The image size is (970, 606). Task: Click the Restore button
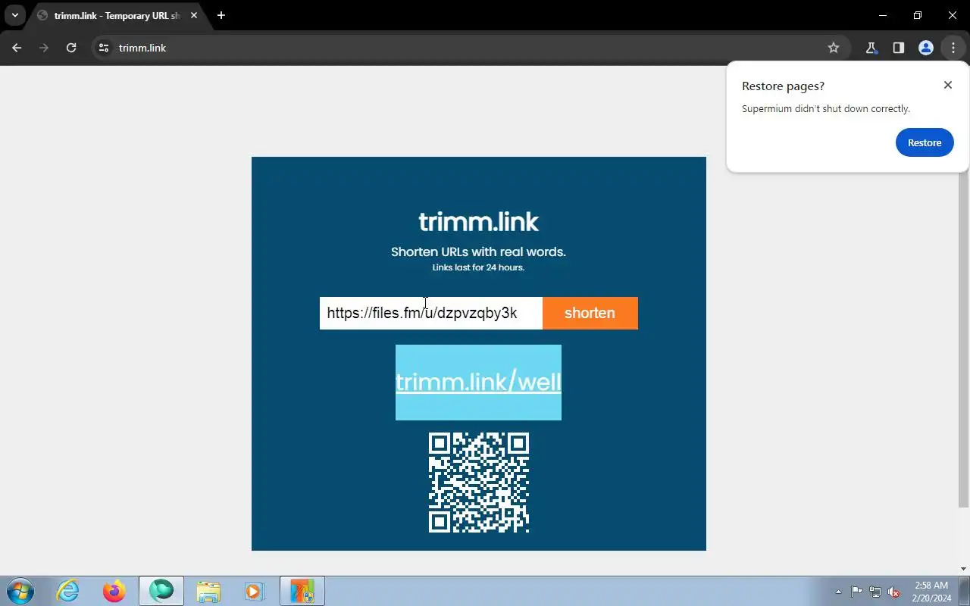(x=925, y=142)
